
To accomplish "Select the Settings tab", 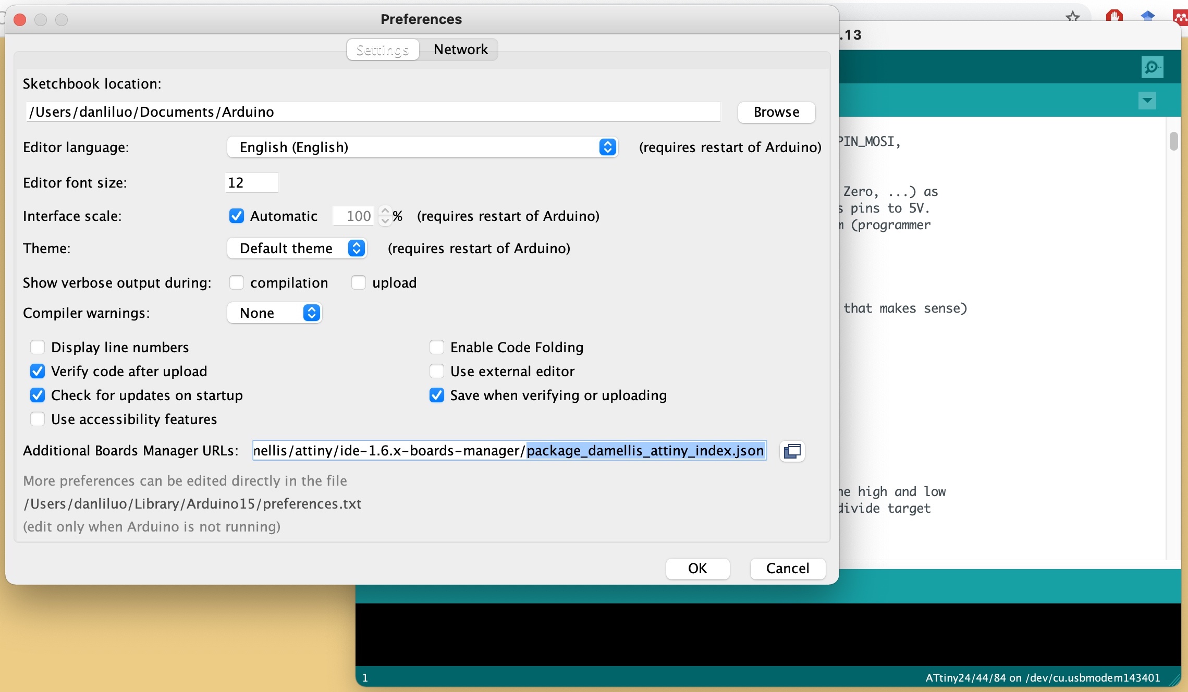I will 383,50.
